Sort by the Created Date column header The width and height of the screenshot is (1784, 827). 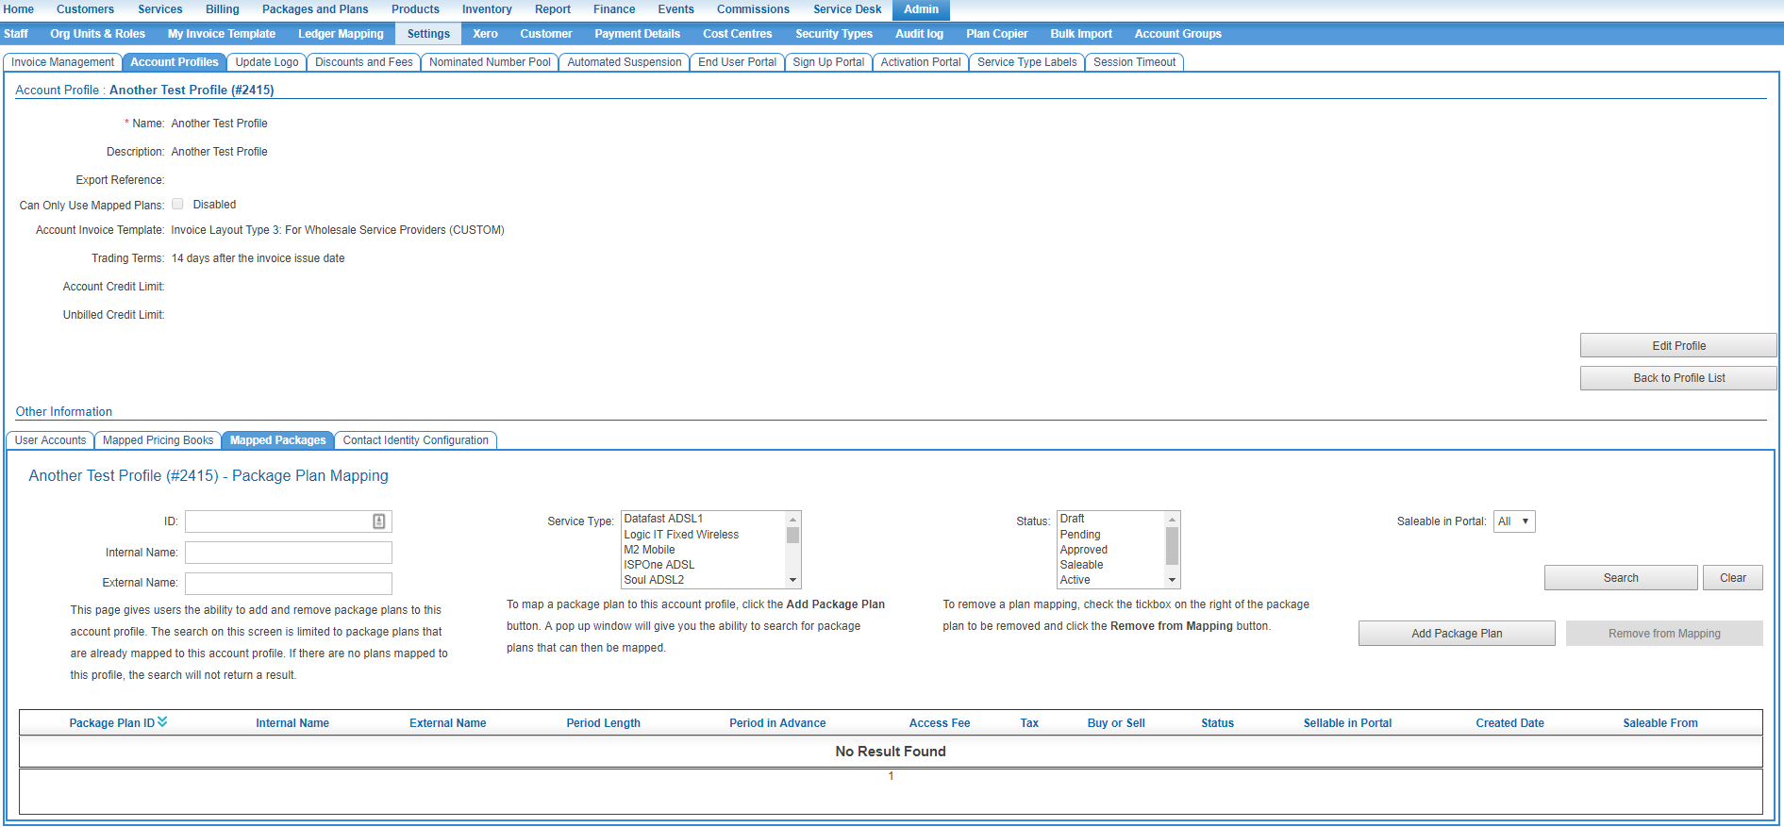1509,723
